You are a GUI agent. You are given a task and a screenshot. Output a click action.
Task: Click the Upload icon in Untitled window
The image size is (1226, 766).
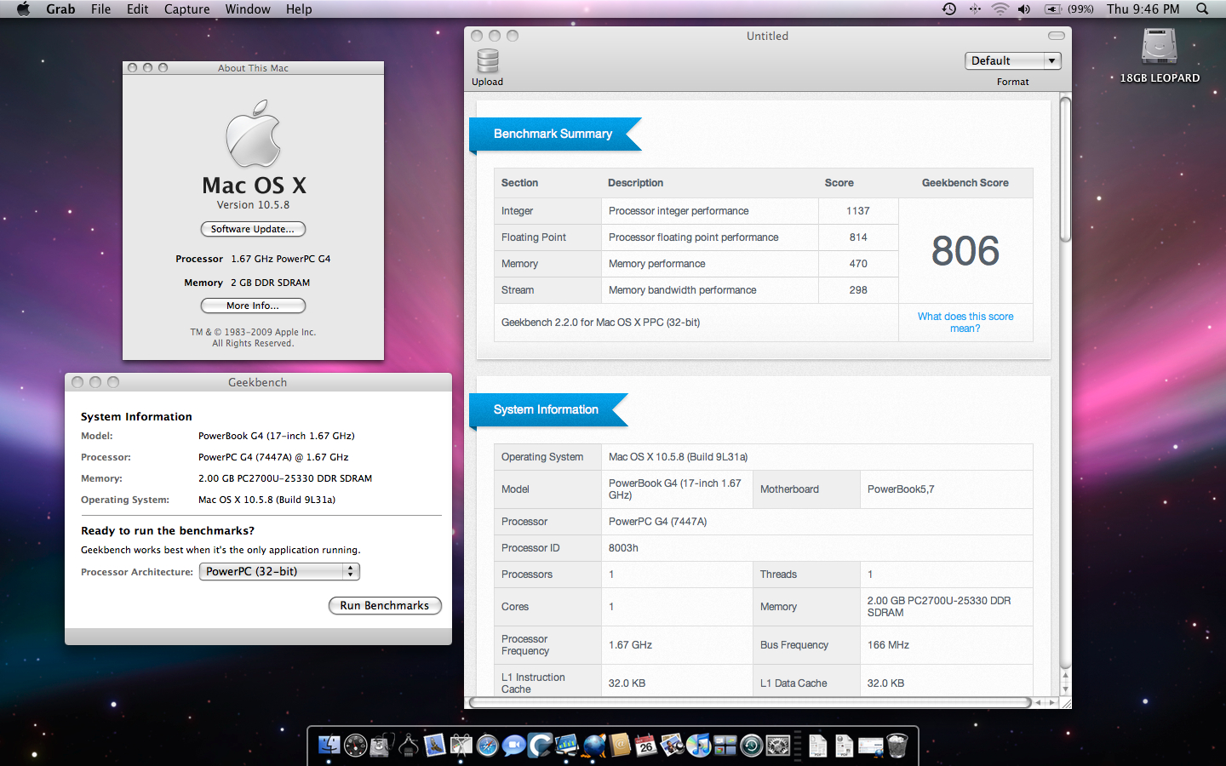click(487, 61)
